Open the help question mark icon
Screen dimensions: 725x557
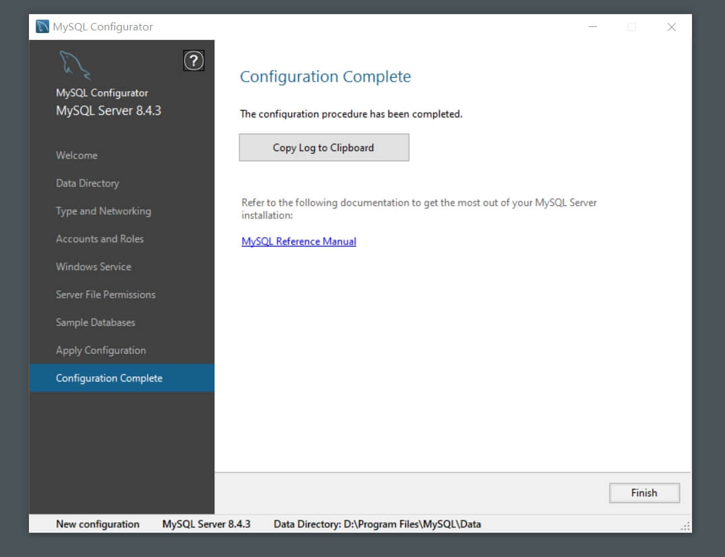[x=194, y=61]
